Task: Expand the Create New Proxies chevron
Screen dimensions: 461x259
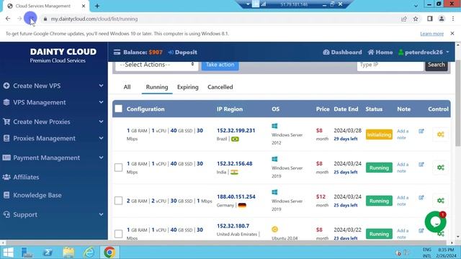Action: coord(101,122)
